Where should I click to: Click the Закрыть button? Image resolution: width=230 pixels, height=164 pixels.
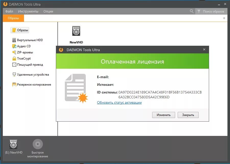pyautogui.click(x=188, y=115)
